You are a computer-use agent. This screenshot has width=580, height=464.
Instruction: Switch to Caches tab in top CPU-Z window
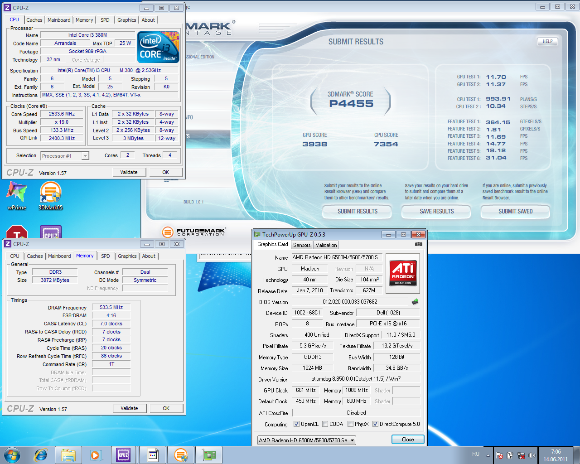coord(34,20)
